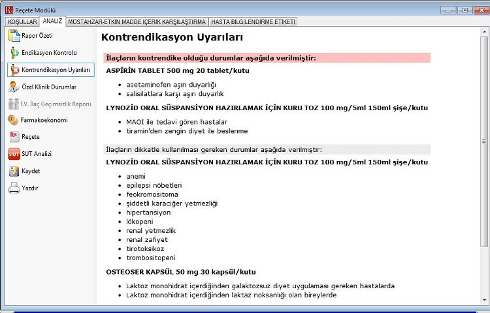490x313 pixels.
Task: Click the Endikasyon Kontrolü icon
Action: (14, 53)
